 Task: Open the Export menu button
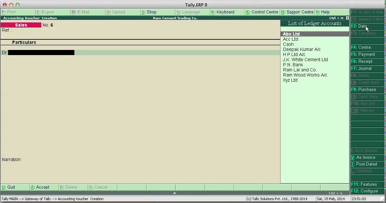53,12
